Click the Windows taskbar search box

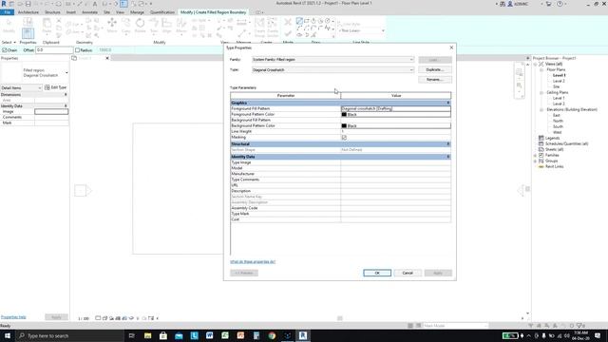click(69, 335)
